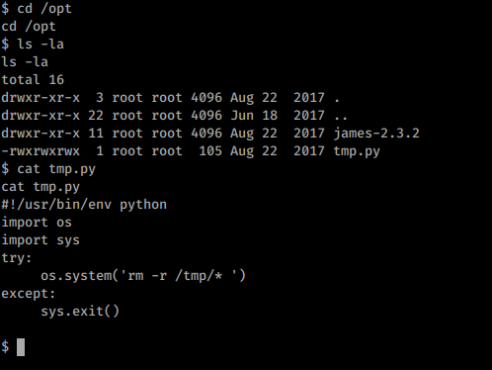Image resolution: width=492 pixels, height=370 pixels.
Task: Click the parent directory '..' entry
Action: (x=341, y=118)
